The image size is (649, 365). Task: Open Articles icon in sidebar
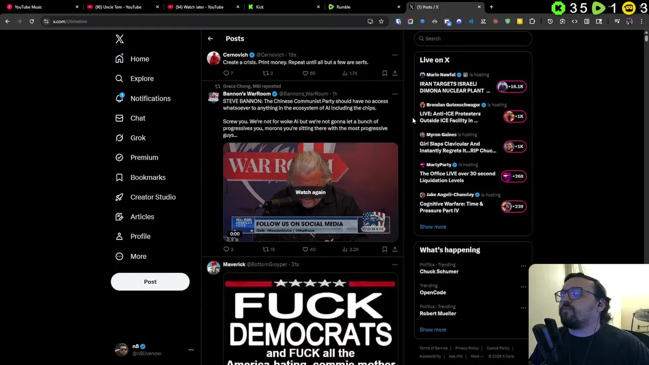coord(119,217)
